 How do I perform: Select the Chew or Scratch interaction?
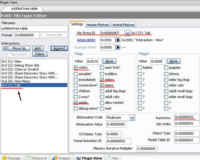coord(20,69)
